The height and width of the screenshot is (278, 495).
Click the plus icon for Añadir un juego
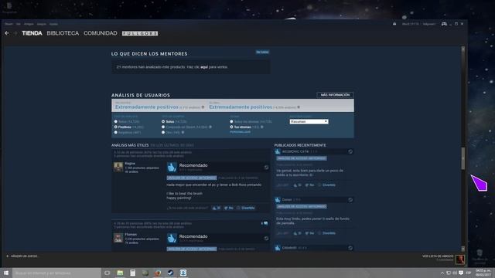tap(7, 256)
